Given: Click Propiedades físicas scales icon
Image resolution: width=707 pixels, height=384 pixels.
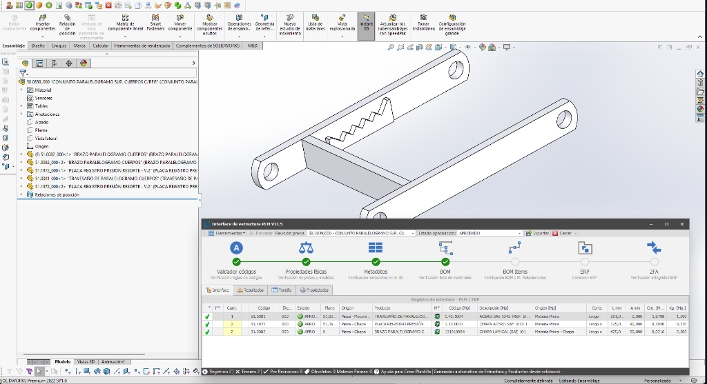Looking at the screenshot, I should tap(306, 248).
